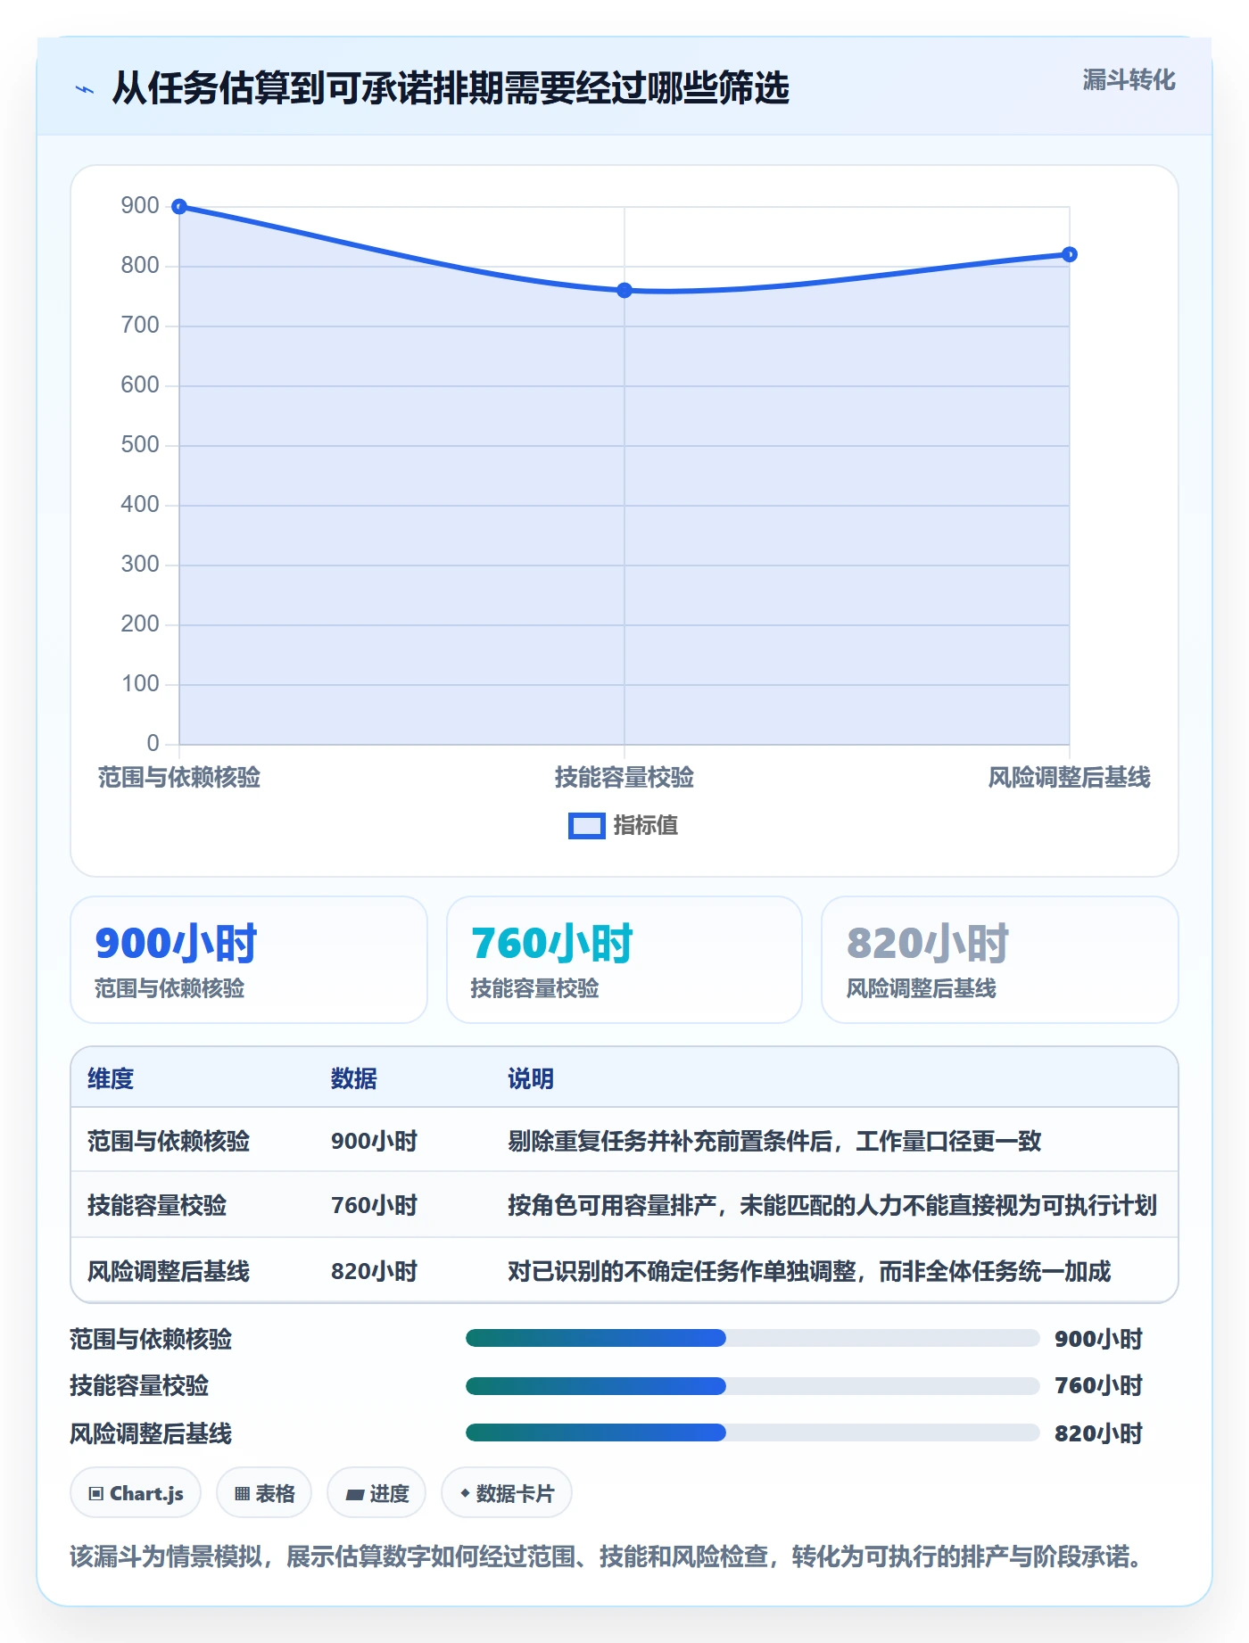Viewport: 1249px width, 1643px height.
Task: Click the lightning icon beside the title
Action: pyautogui.click(x=85, y=89)
